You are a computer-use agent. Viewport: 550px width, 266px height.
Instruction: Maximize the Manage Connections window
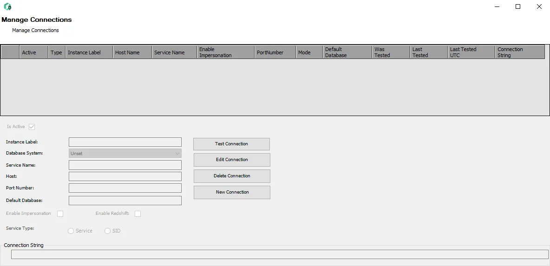point(518,6)
